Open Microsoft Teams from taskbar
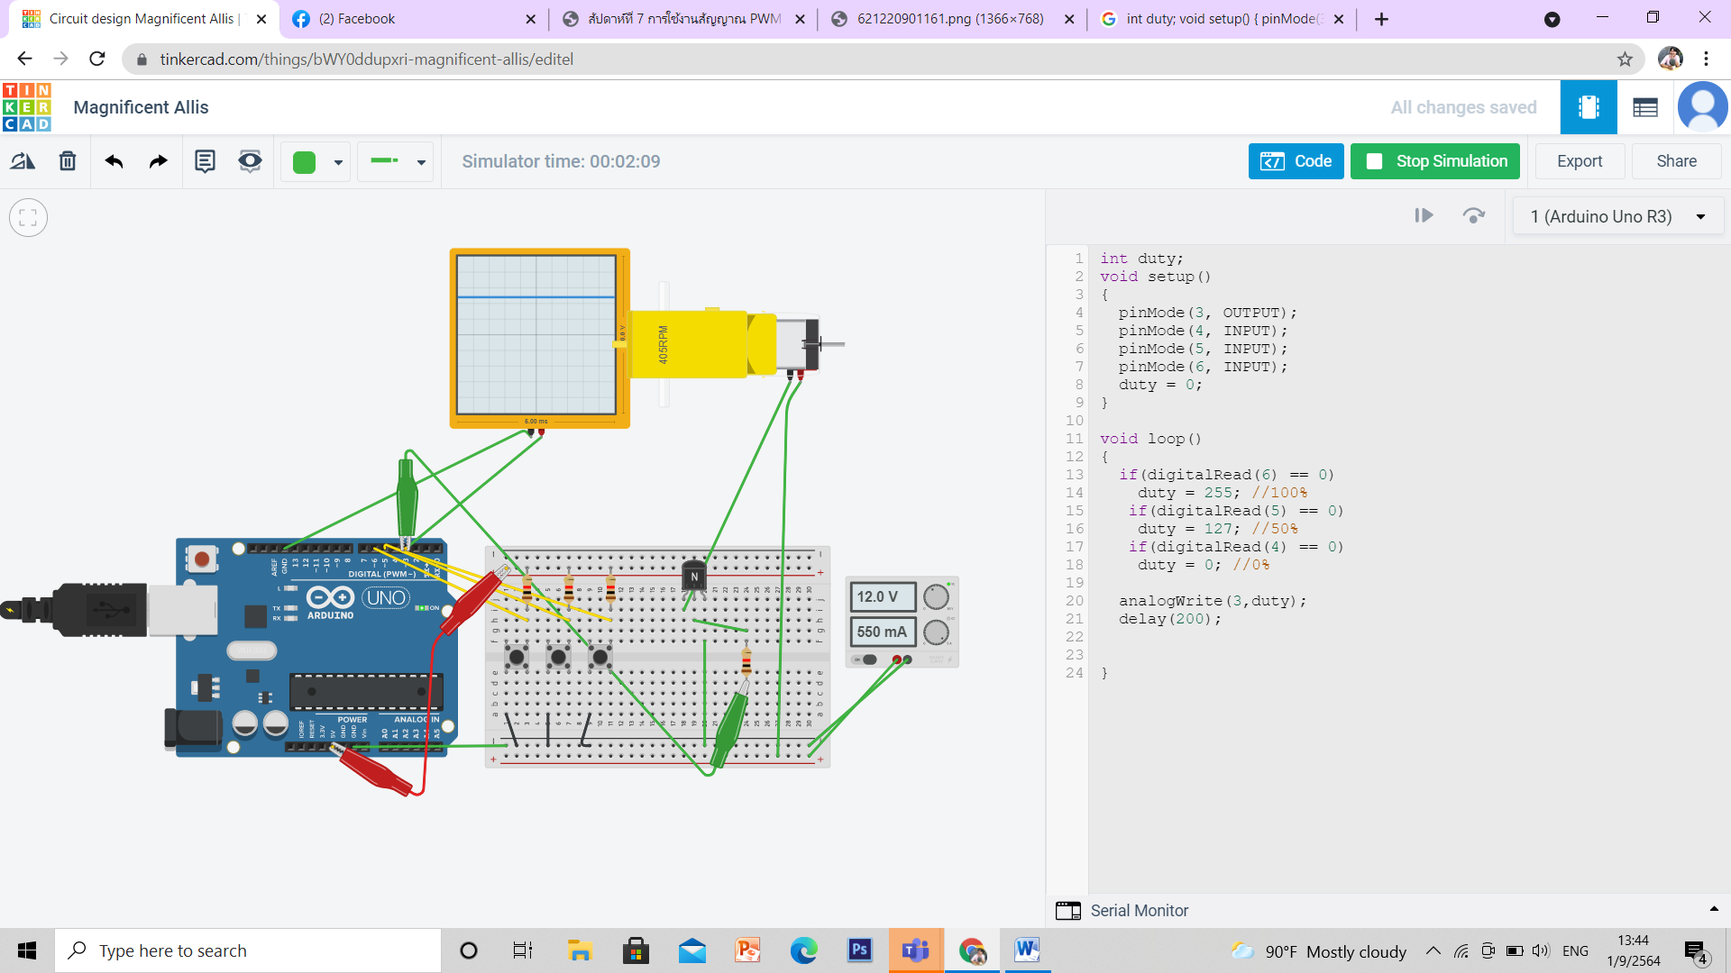 click(915, 950)
